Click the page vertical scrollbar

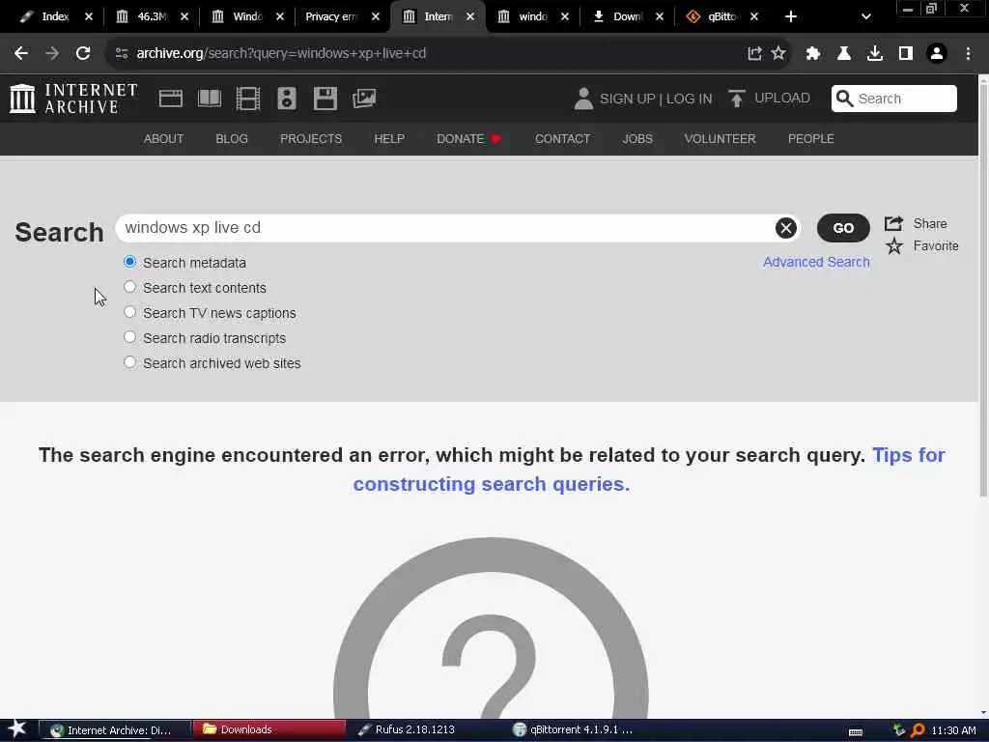983,290
